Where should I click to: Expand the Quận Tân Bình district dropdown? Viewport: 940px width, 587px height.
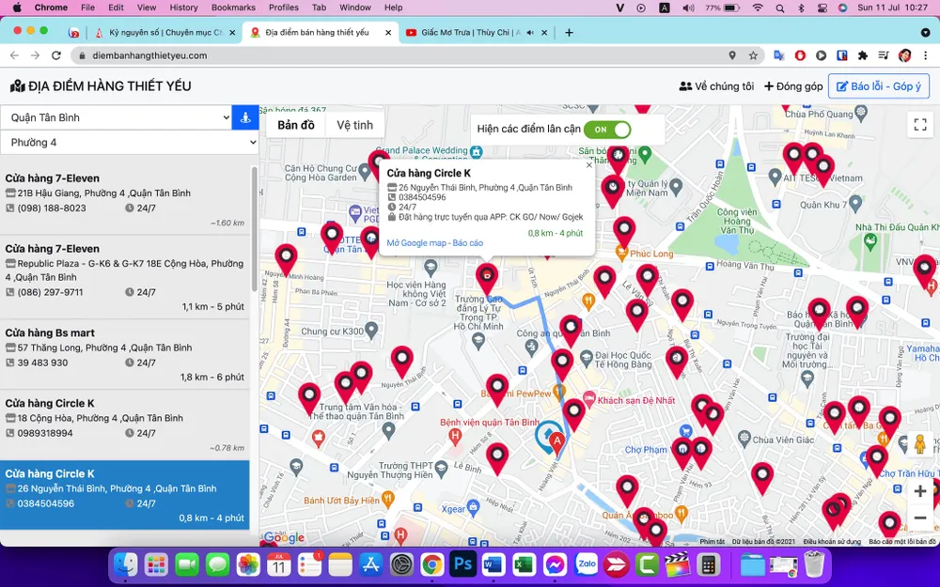tap(116, 117)
